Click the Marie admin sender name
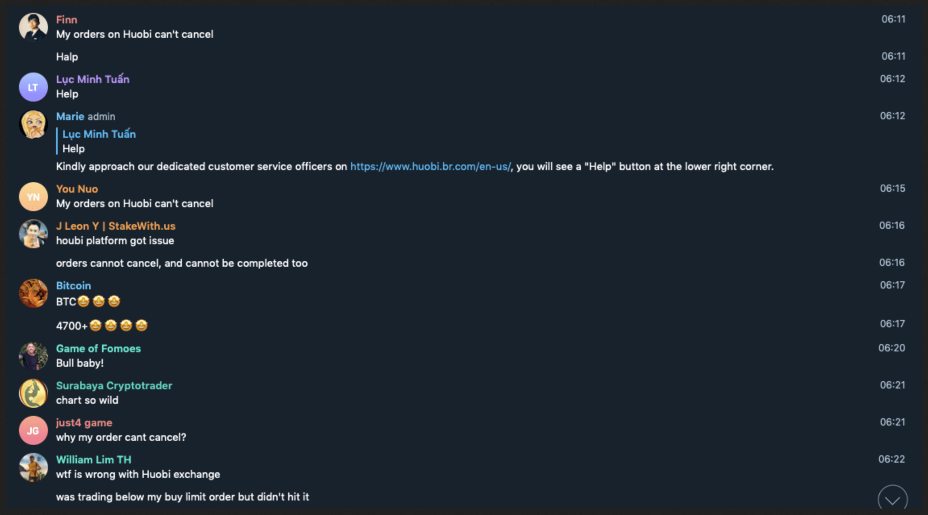Image resolution: width=928 pixels, height=515 pixels. point(70,116)
